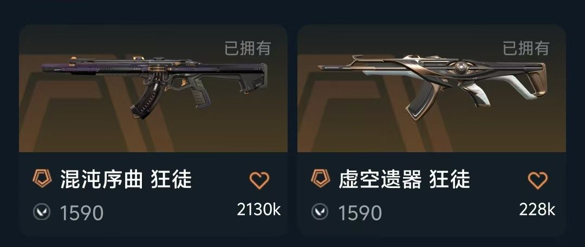This screenshot has height=247, width=585.
Task: Click the 228k favorites count
Action: point(537,210)
